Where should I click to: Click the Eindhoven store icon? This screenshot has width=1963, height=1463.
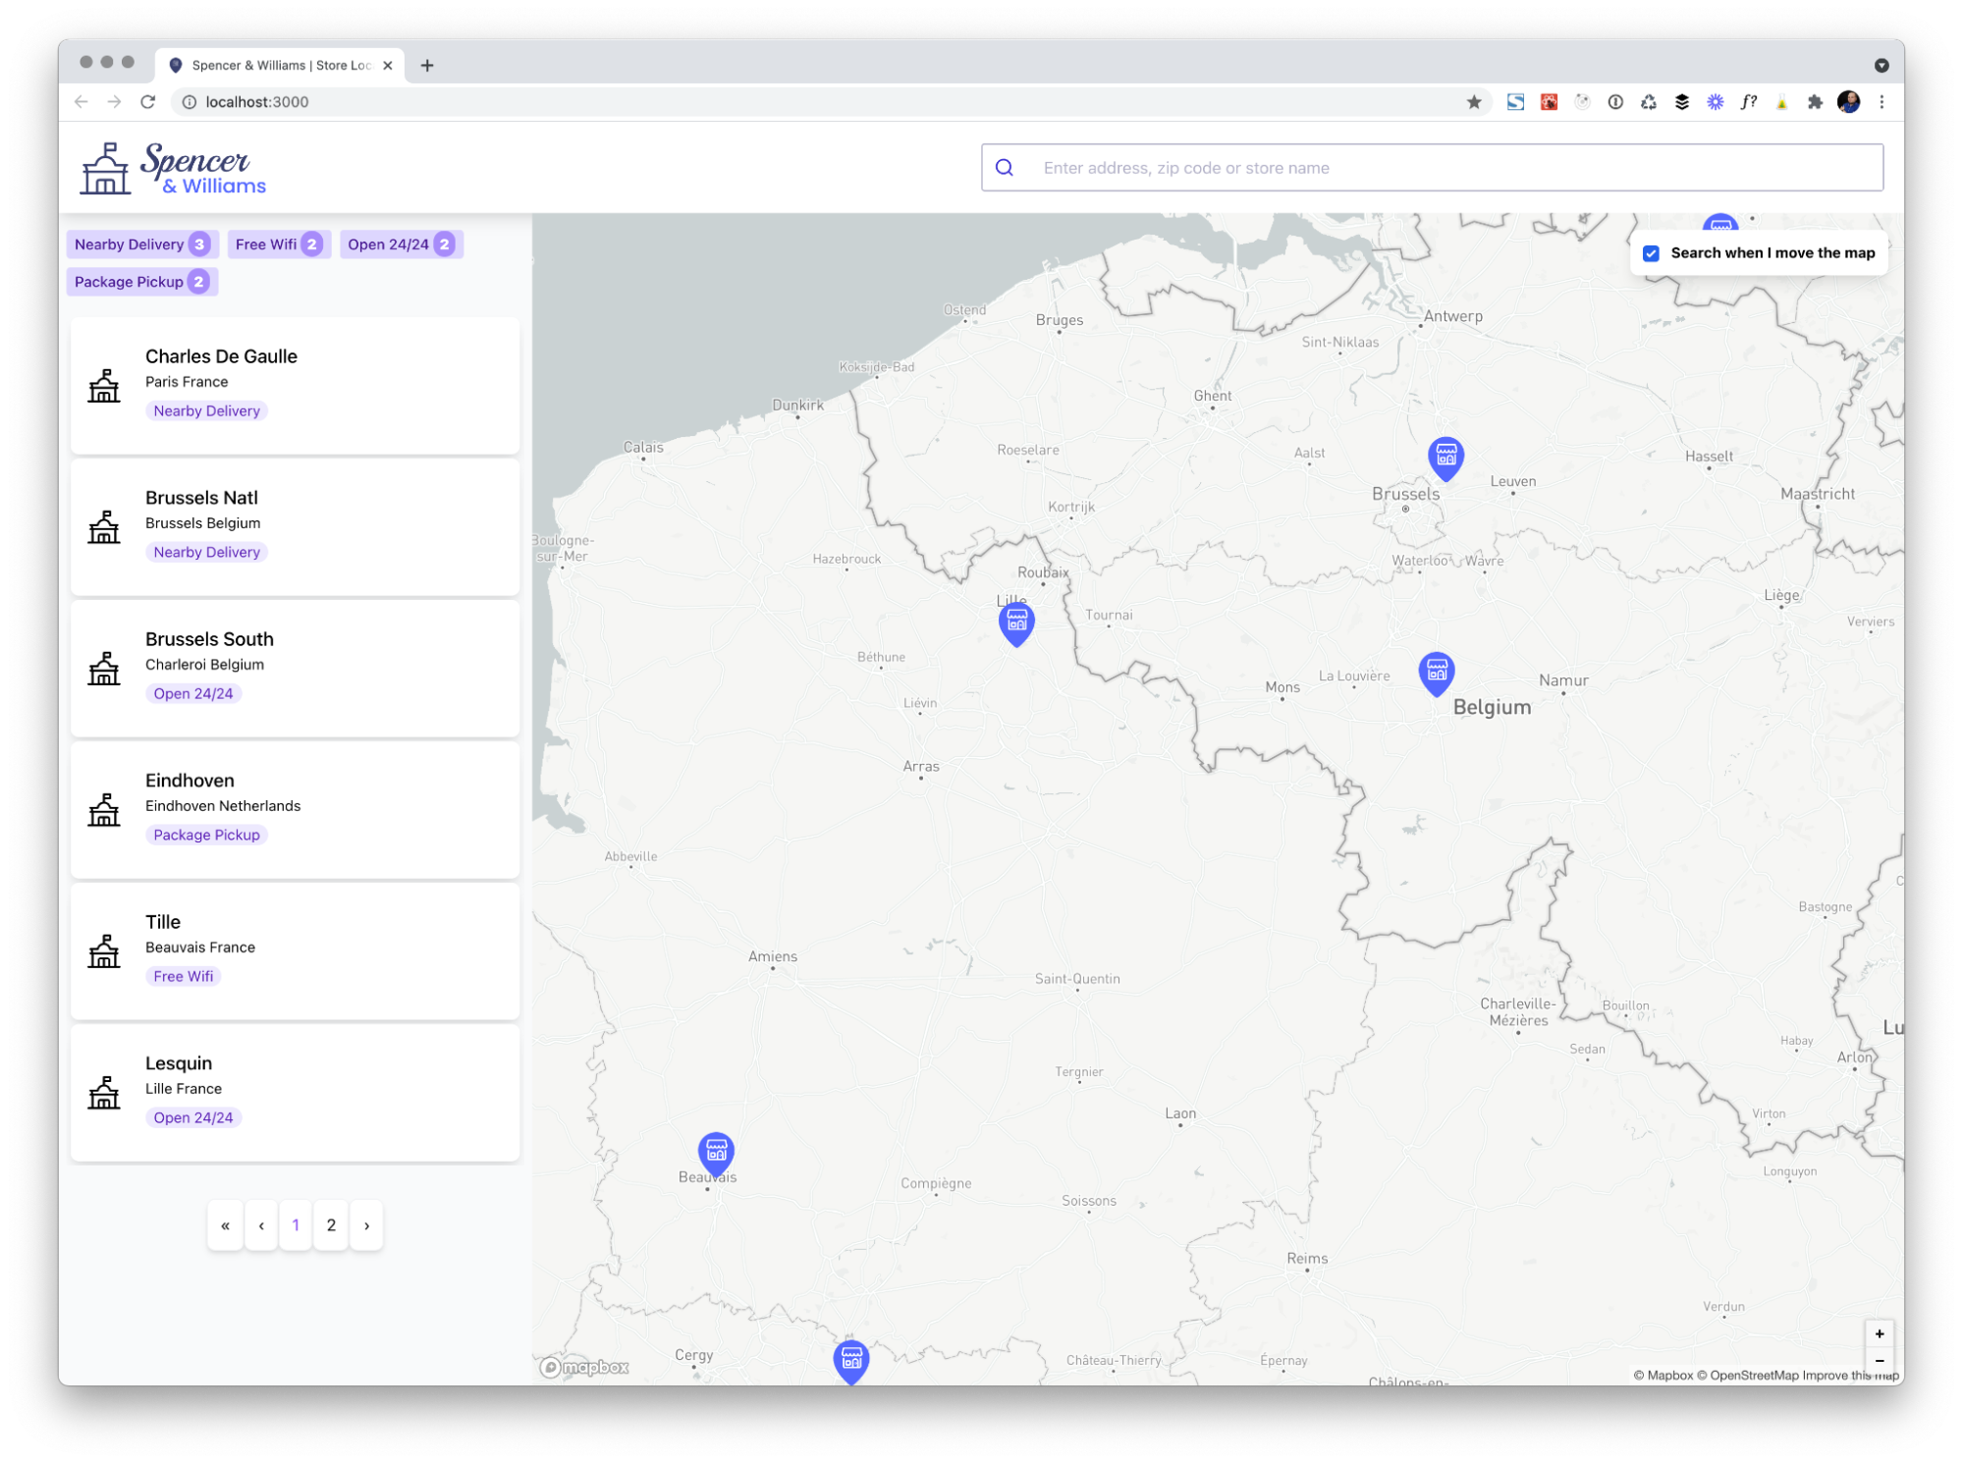[x=104, y=809]
